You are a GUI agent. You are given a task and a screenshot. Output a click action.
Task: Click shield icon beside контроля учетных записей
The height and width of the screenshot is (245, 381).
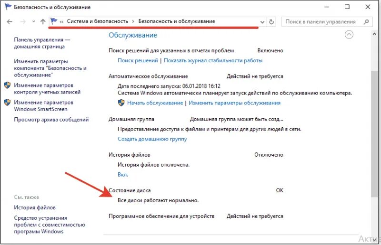tap(7, 85)
